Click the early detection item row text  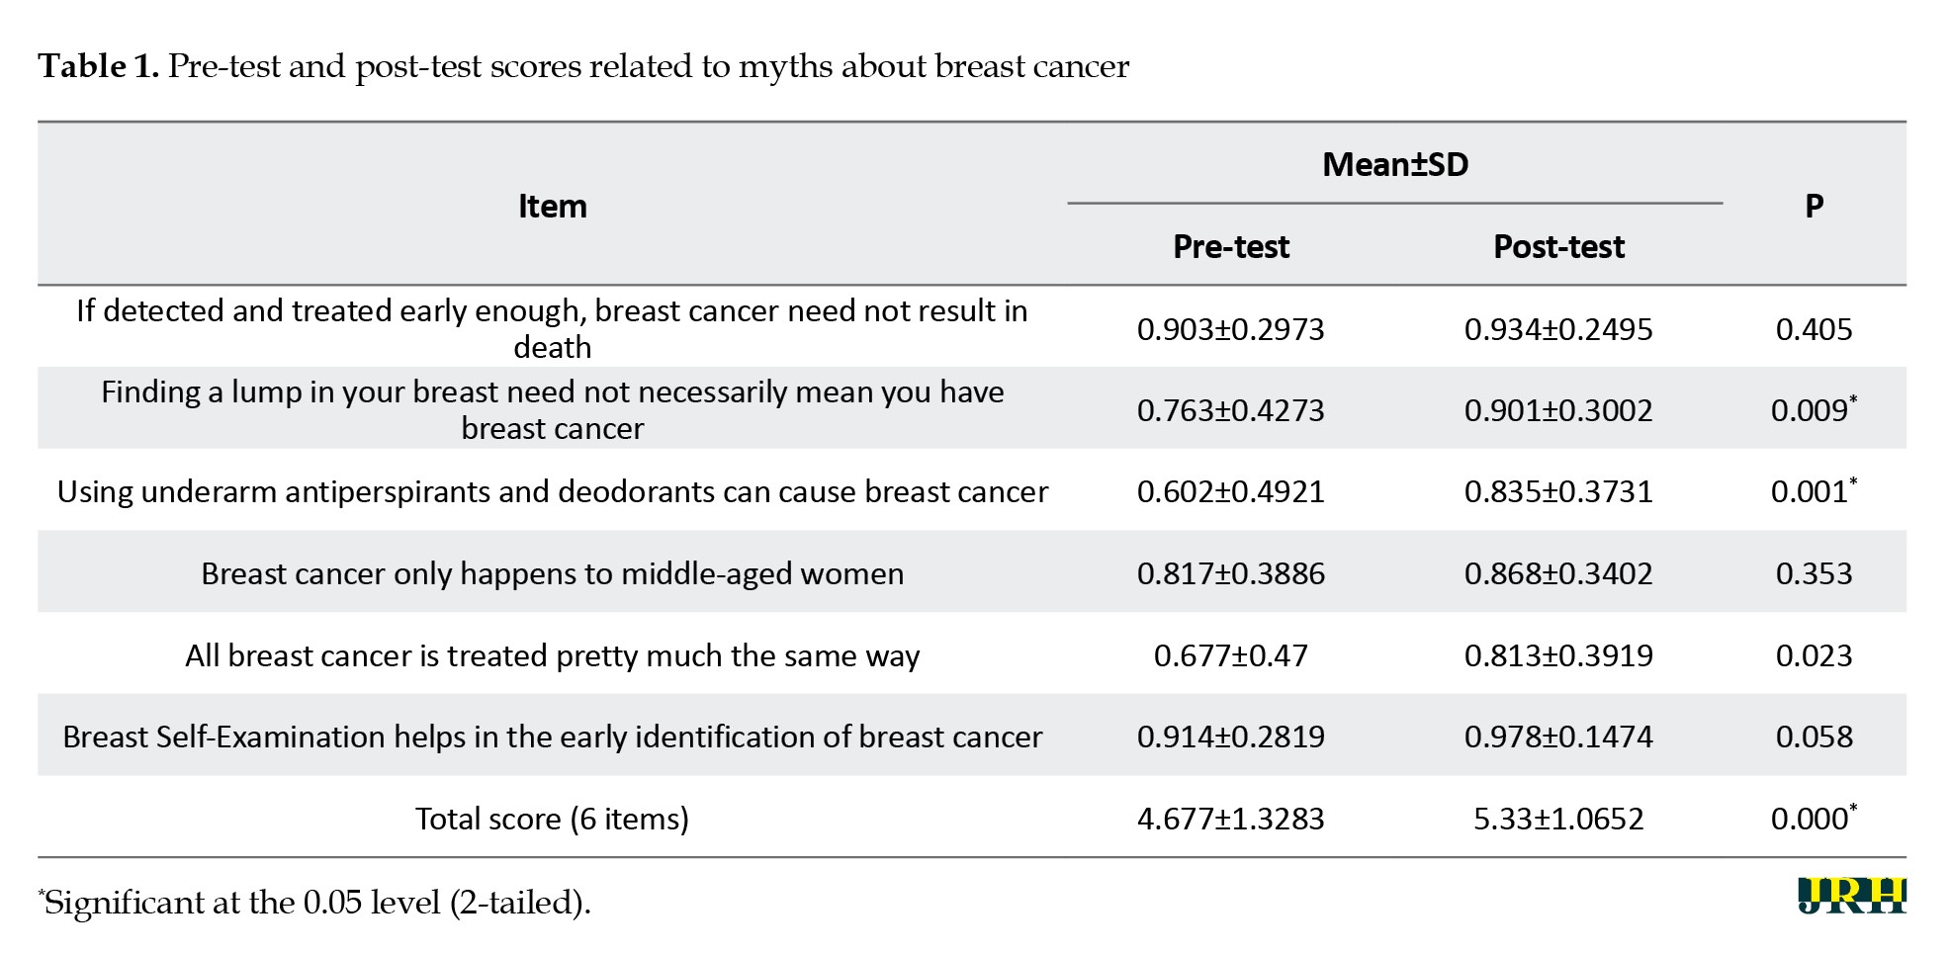point(552,328)
